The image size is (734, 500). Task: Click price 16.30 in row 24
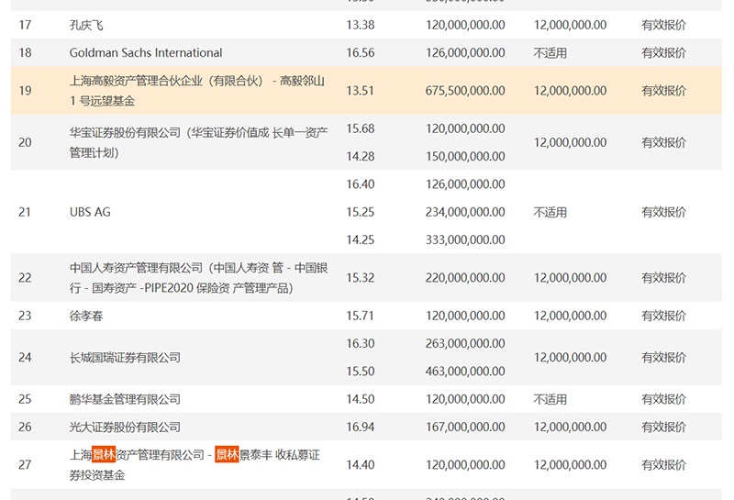tap(360, 344)
